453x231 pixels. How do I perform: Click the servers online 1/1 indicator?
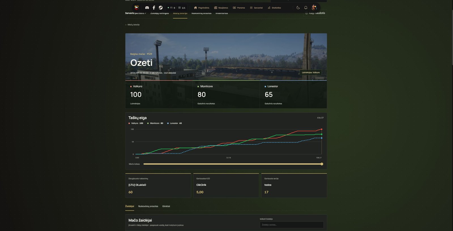182,8
